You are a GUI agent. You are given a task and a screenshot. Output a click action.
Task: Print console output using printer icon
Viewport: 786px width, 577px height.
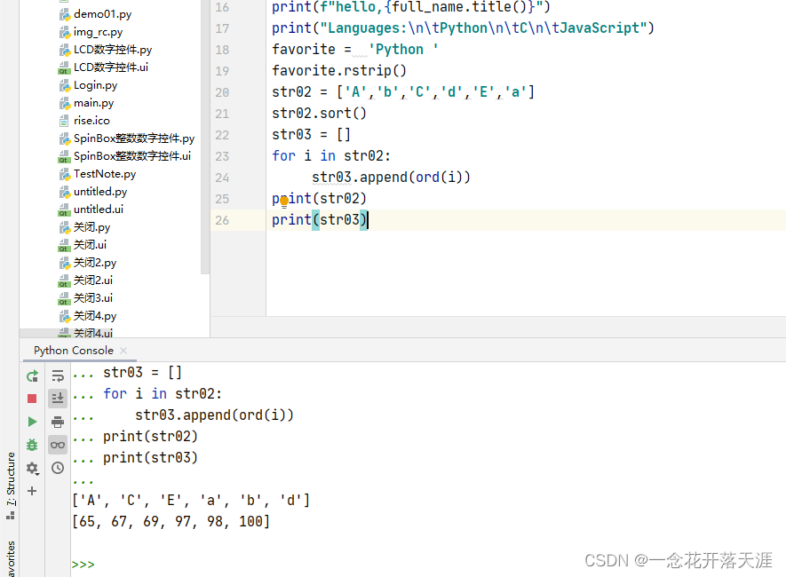(x=58, y=421)
